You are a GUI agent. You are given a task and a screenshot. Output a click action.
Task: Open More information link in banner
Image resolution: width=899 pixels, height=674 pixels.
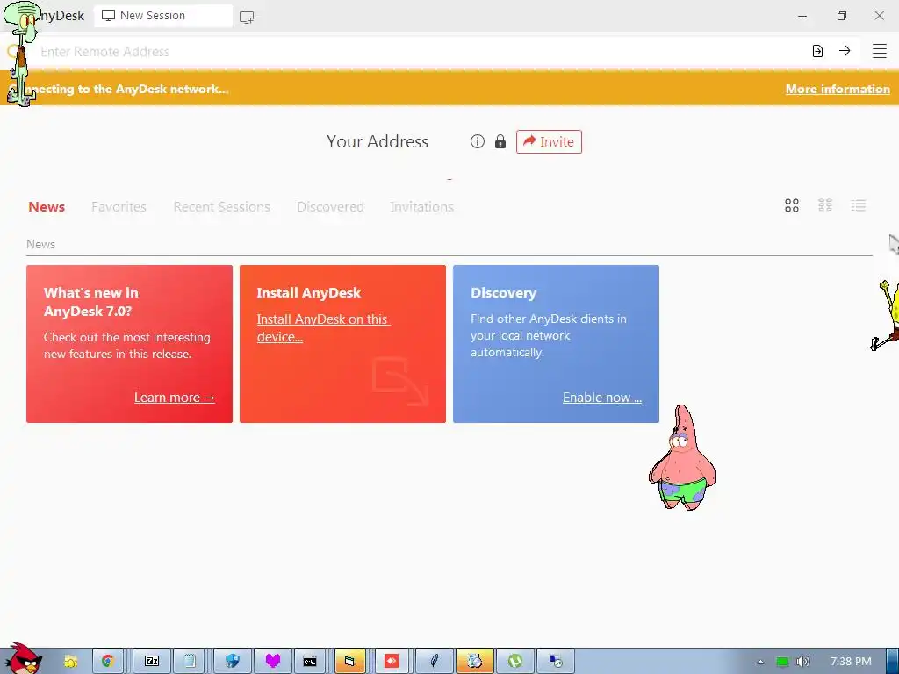(838, 89)
